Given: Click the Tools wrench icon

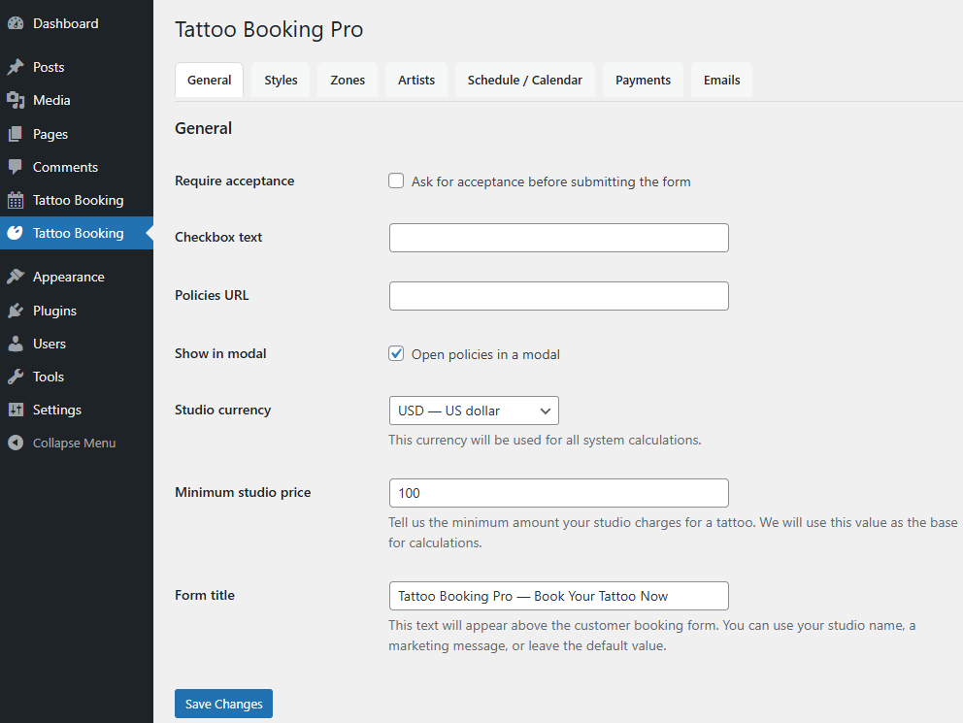Looking at the screenshot, I should pyautogui.click(x=16, y=377).
